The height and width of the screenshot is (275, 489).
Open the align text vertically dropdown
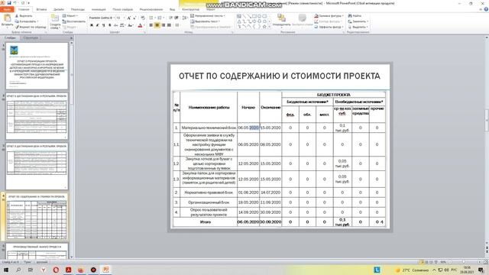(x=206, y=21)
